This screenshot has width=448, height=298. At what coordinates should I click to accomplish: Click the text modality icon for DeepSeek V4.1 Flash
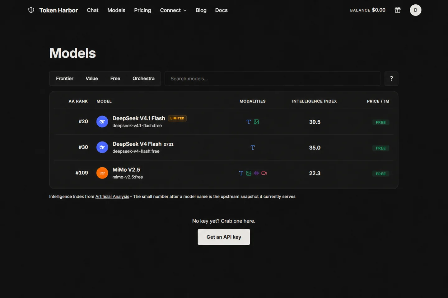249,122
